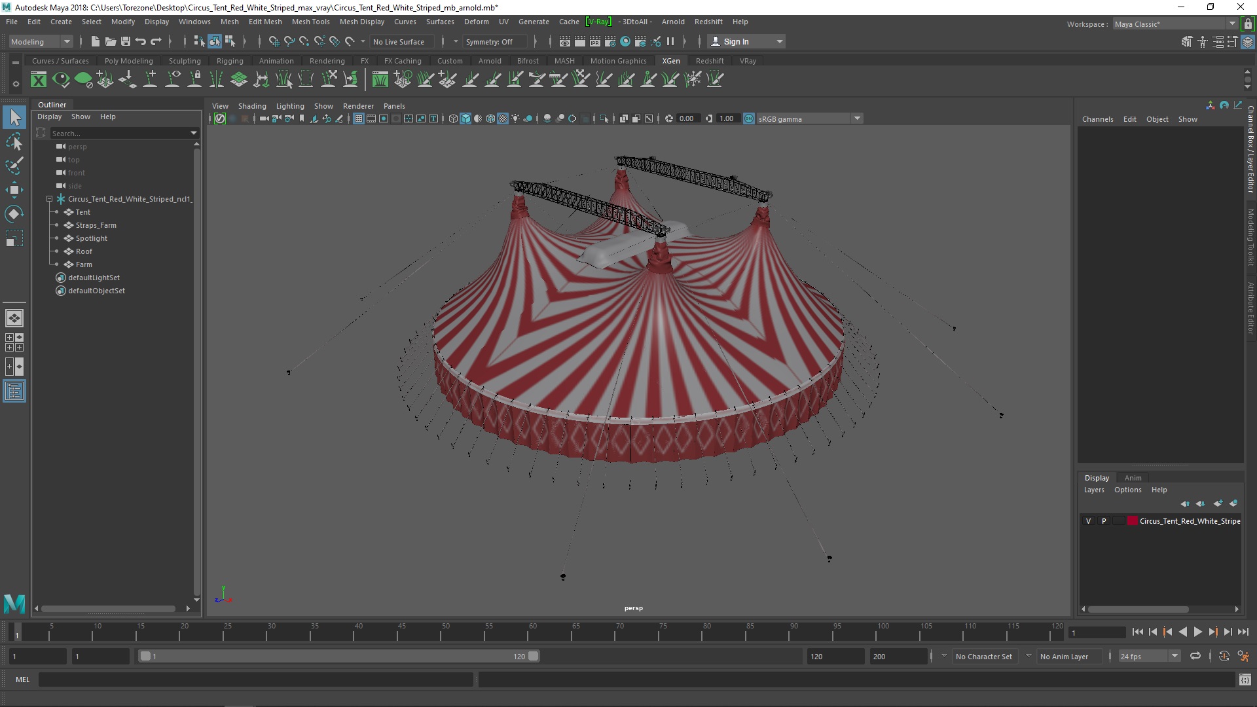Click create new layer icon
Image resolution: width=1257 pixels, height=707 pixels.
click(1218, 503)
